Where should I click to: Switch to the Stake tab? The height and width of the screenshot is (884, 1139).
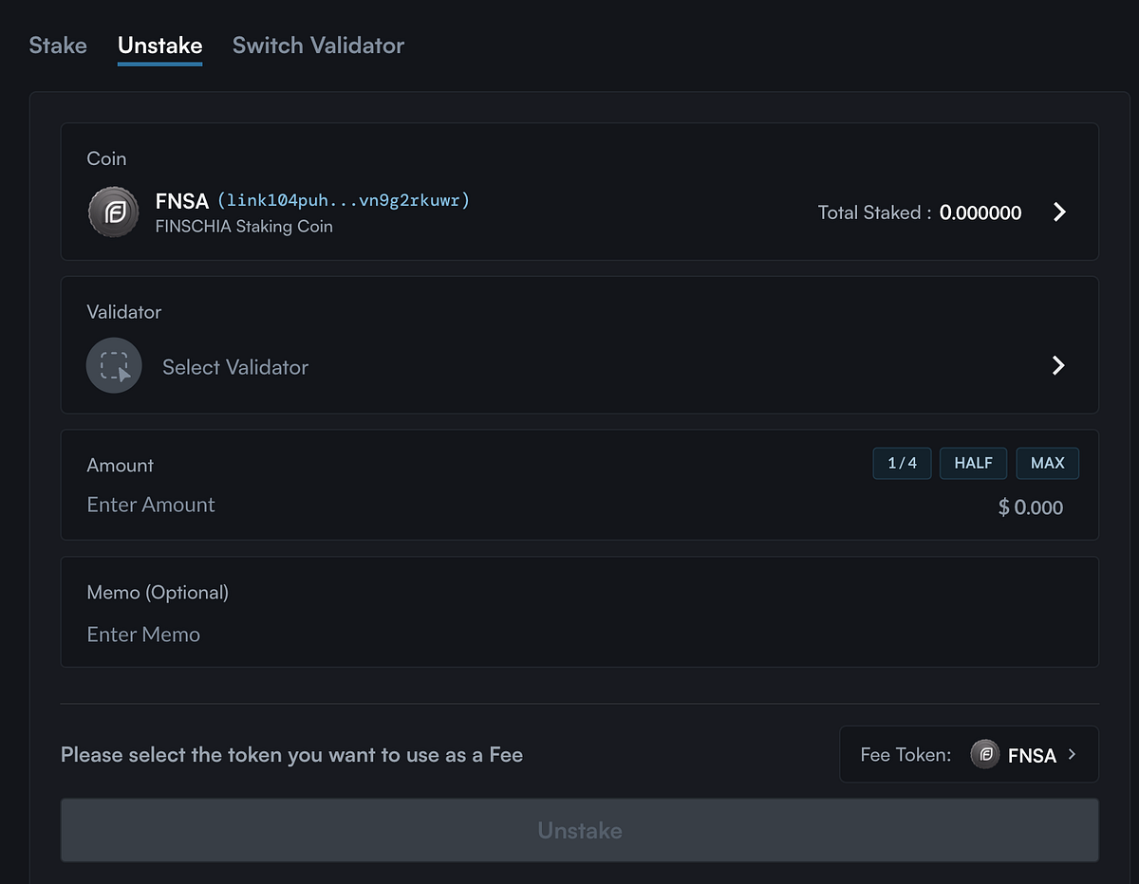coord(58,46)
